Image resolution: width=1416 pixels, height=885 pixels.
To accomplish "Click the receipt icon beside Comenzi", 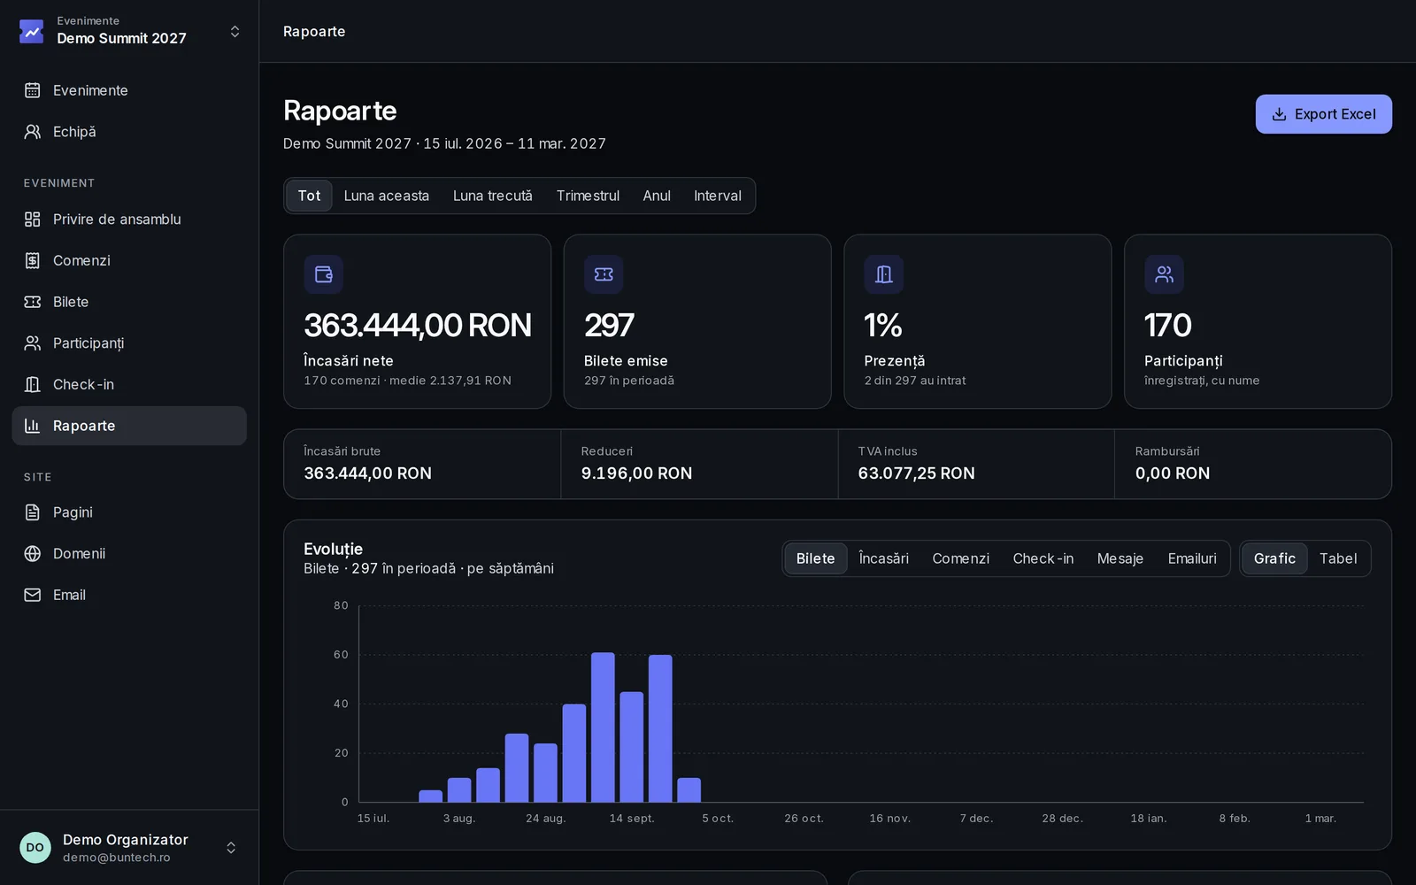I will (x=33, y=260).
